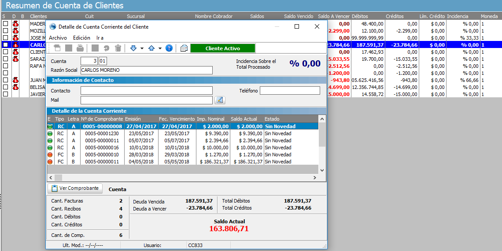Click the blue down arrow toolbar icon
This screenshot has width=502, height=251.
pyautogui.click(x=133, y=48)
